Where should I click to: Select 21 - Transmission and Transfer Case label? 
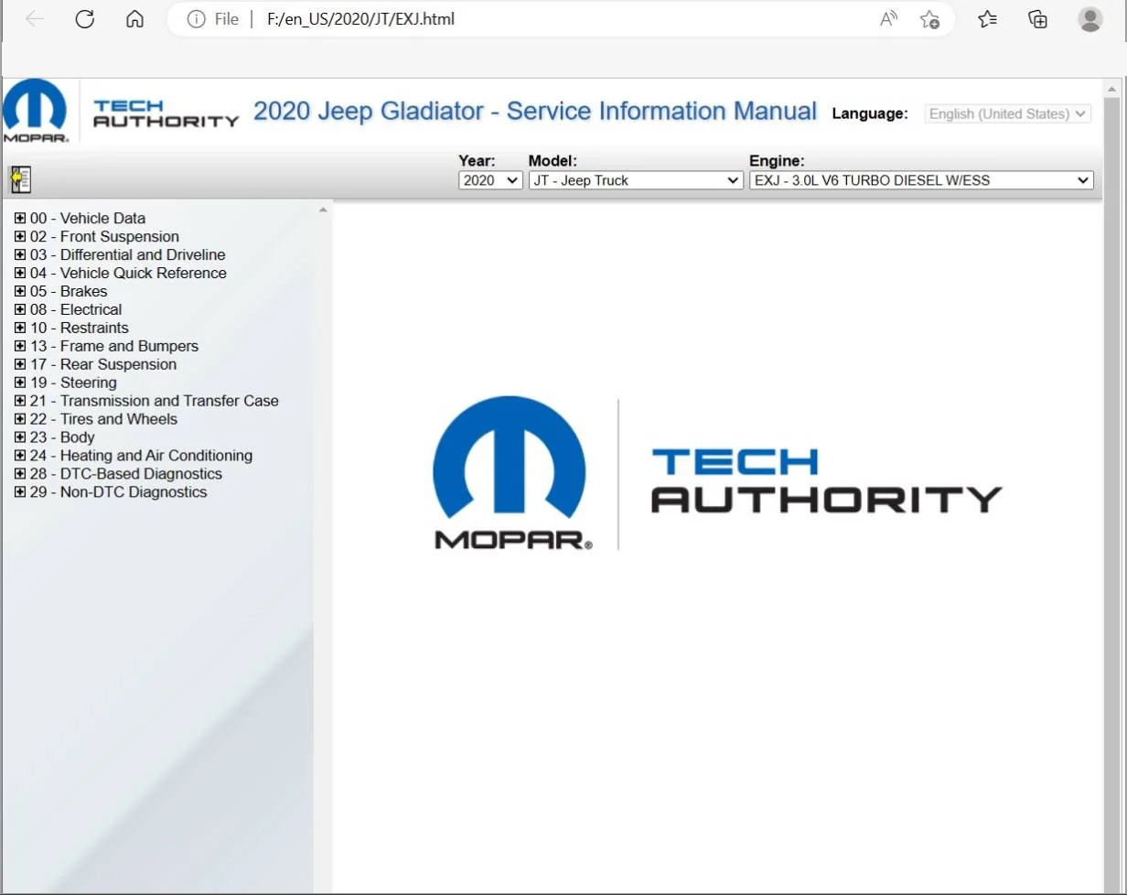point(155,401)
